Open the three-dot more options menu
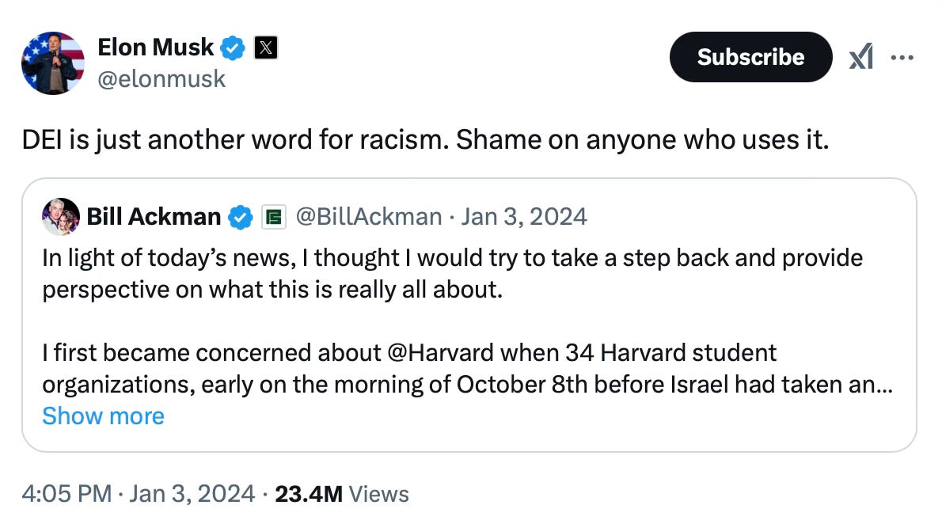 pos(902,57)
